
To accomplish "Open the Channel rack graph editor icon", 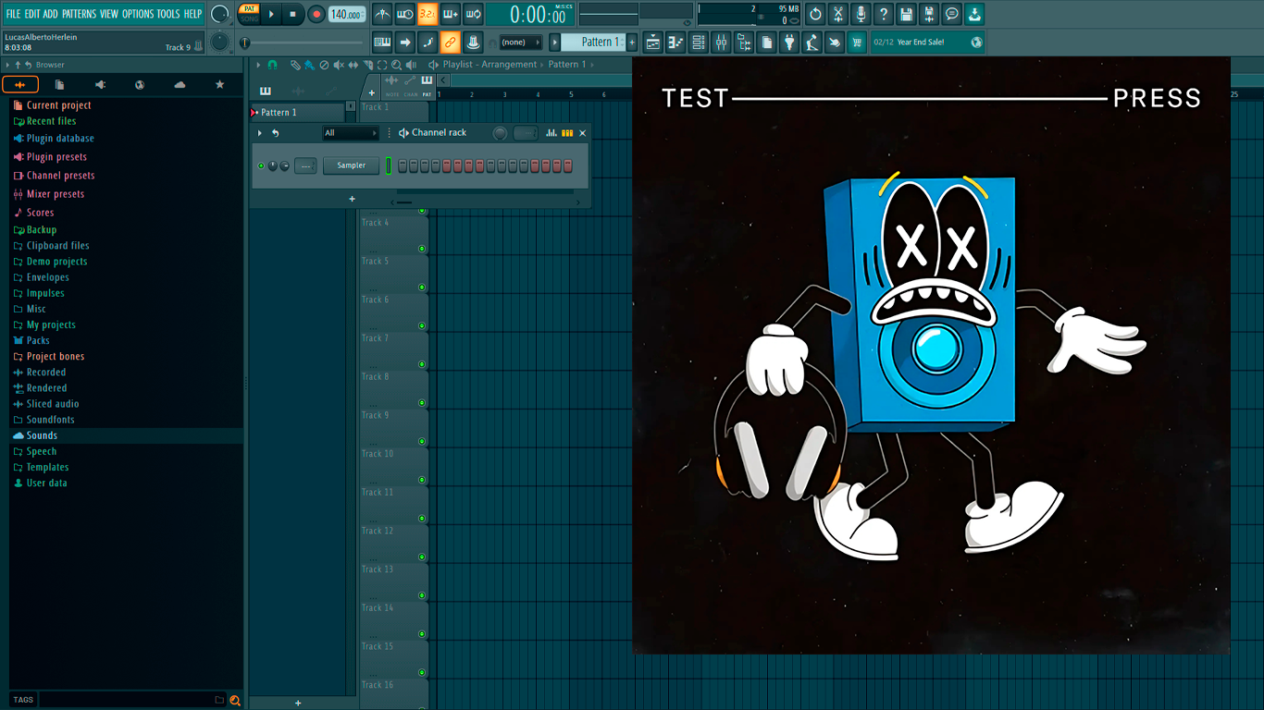I will (551, 133).
